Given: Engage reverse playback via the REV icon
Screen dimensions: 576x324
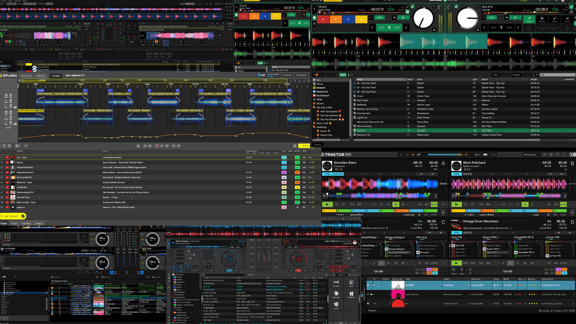Looking at the screenshot, I should pyautogui.click(x=359, y=204).
